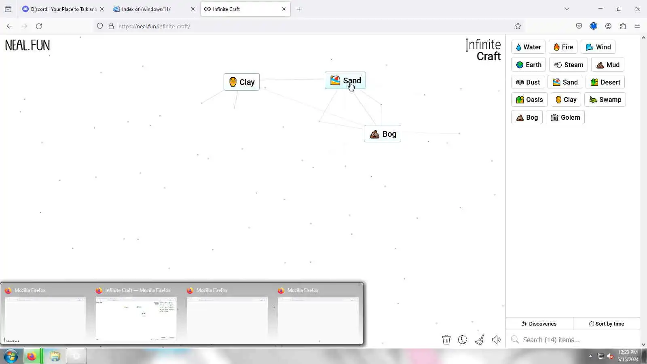
Task: Click the tracking protection shield icon
Action: [100, 26]
